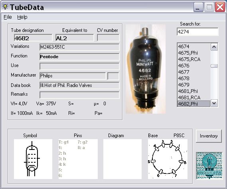The image size is (227, 189).
Task: Select 4681,Phi in the tube list
Action: (x=194, y=91)
